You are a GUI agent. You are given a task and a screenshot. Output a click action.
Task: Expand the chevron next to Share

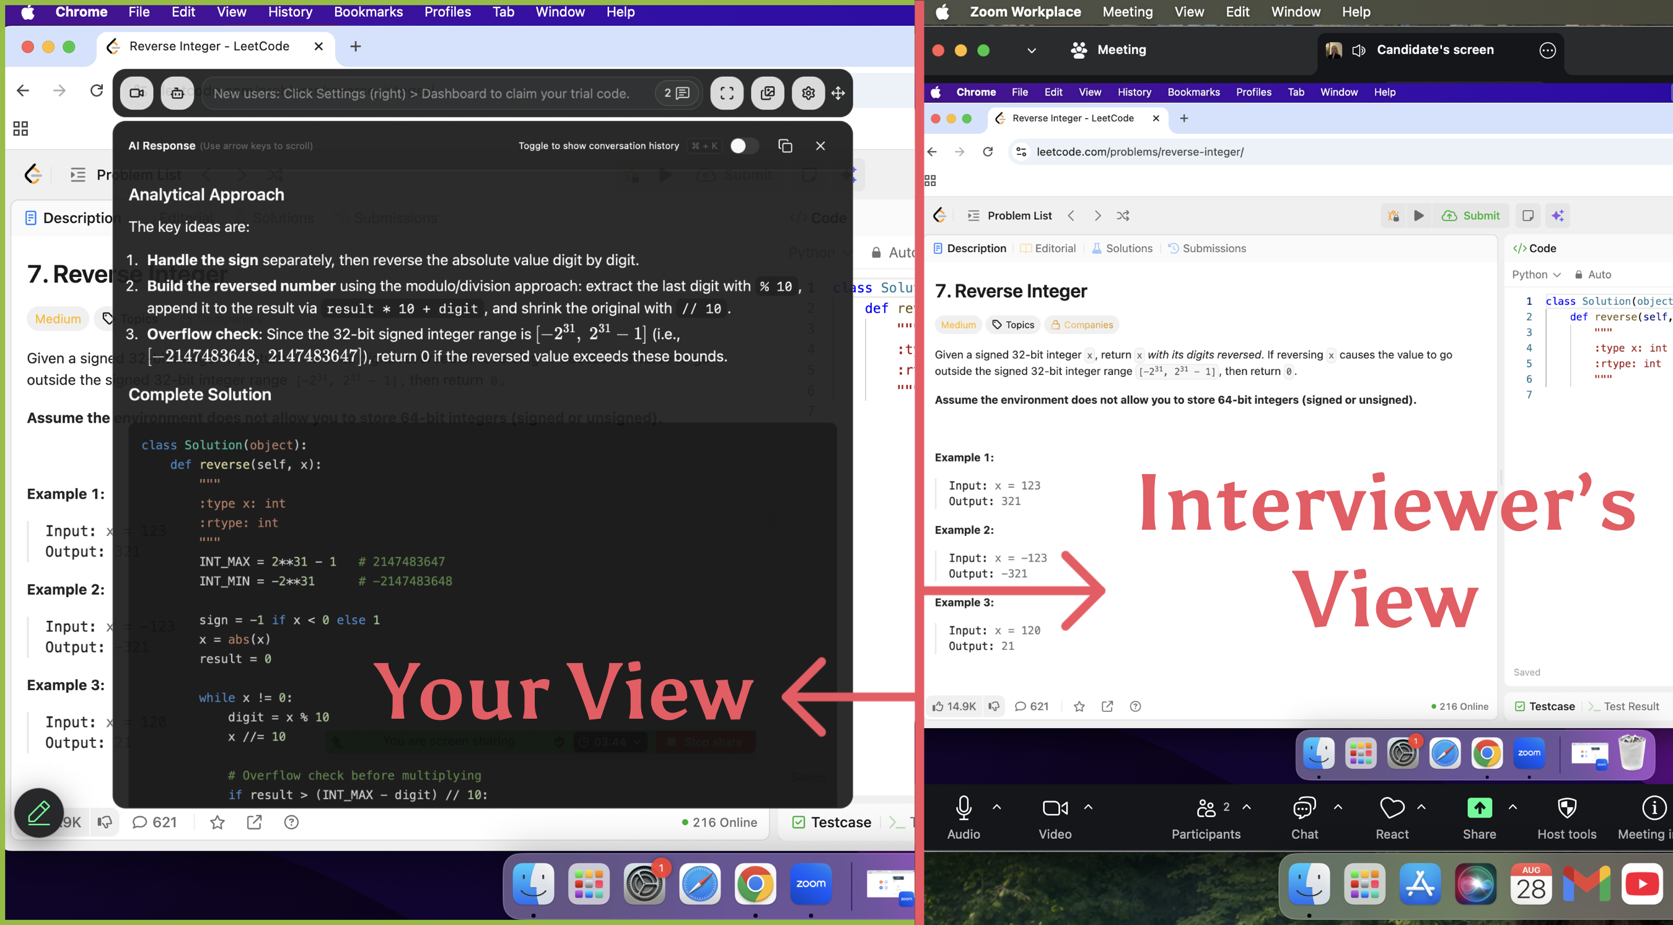[1513, 807]
